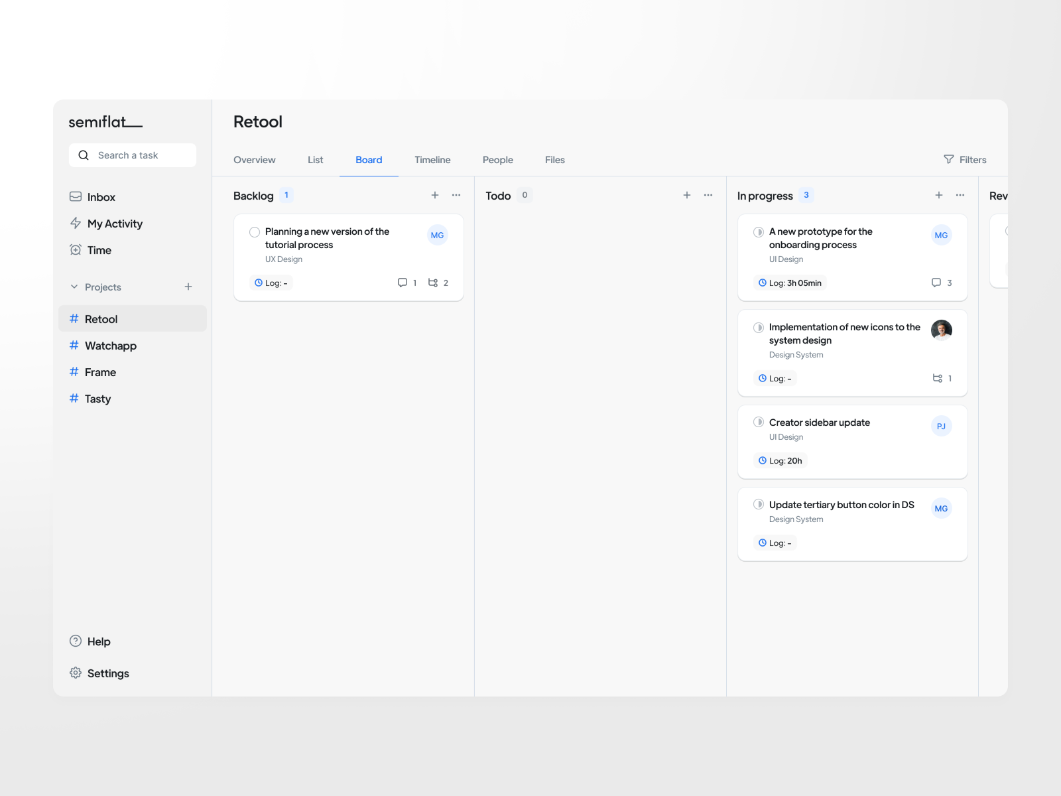1061x796 pixels.
Task: Mark the tutorial process task complete
Action: 254,232
